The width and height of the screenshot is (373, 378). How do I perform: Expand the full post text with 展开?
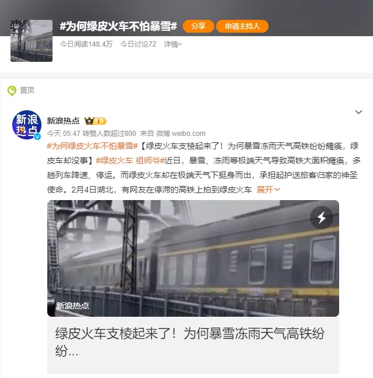[268, 190]
